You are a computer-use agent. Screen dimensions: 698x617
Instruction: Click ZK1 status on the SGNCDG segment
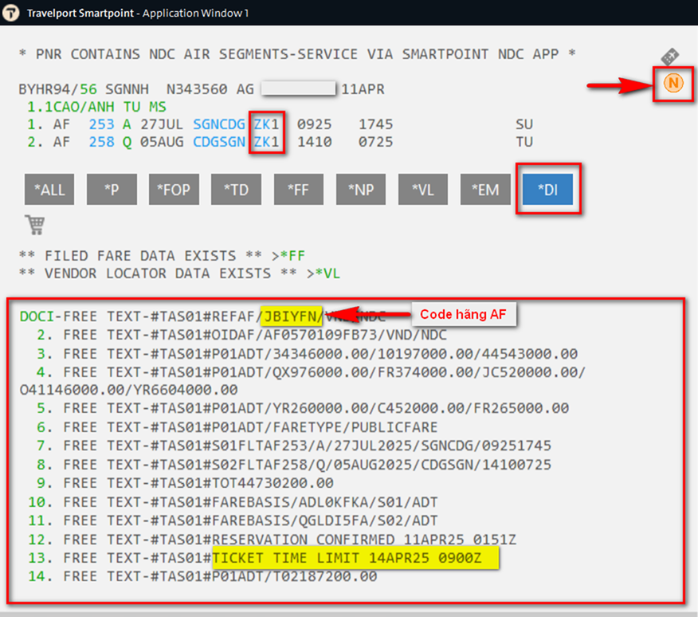pos(267,124)
